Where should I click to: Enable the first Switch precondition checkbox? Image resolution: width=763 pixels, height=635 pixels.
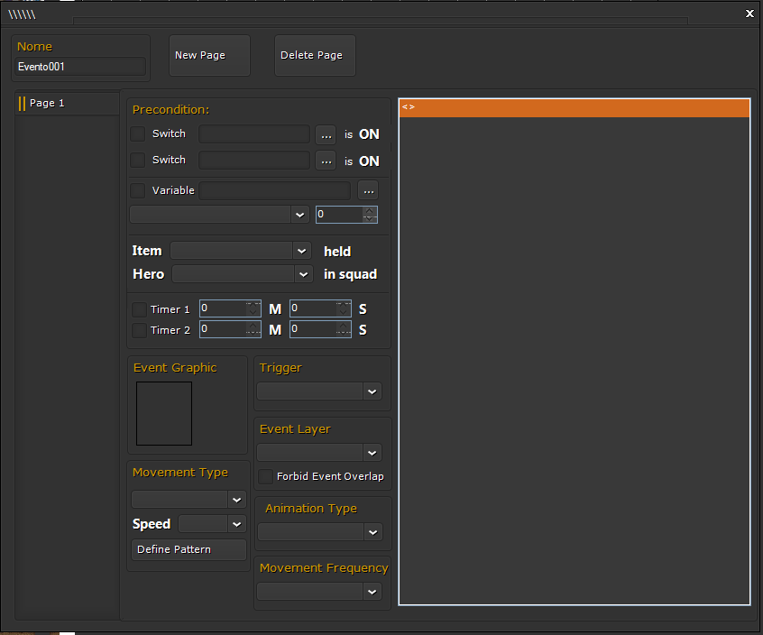(138, 133)
